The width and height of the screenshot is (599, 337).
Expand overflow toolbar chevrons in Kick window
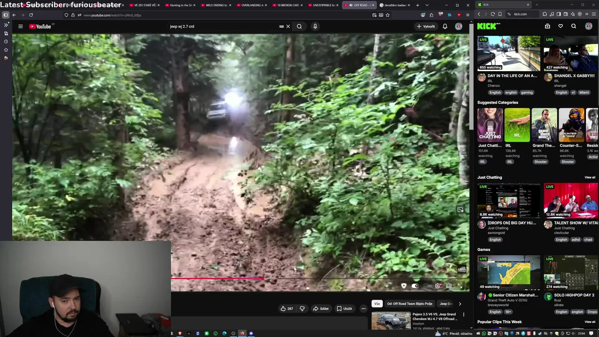pos(586,14)
